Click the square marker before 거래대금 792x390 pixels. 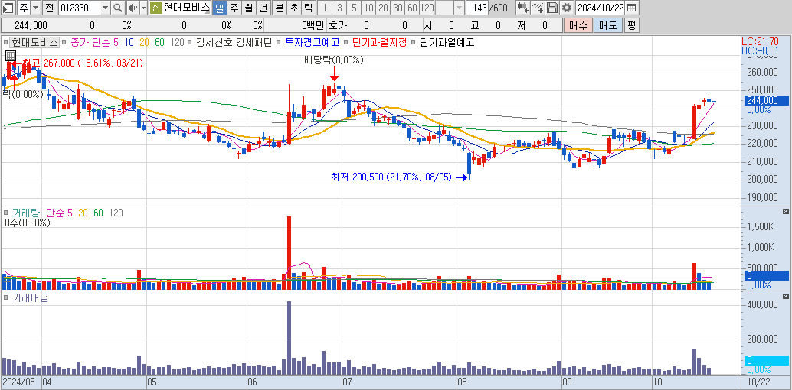click(5, 297)
